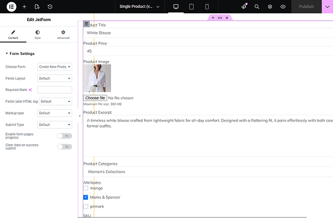The height and width of the screenshot is (218, 333).
Task: Open the Elementor main menu logo
Action: (x=11, y=7)
